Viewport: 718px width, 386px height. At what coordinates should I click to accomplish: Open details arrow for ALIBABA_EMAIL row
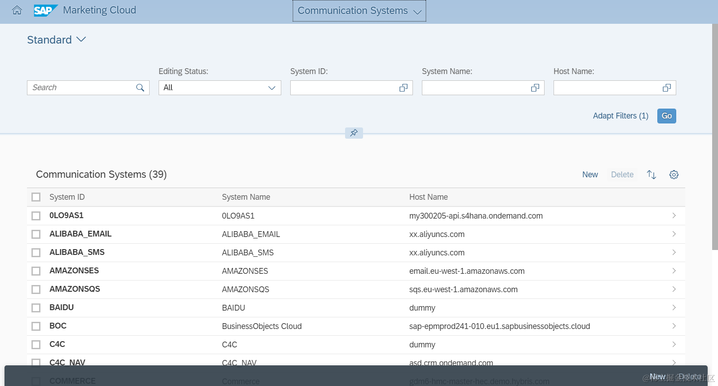pyautogui.click(x=674, y=234)
